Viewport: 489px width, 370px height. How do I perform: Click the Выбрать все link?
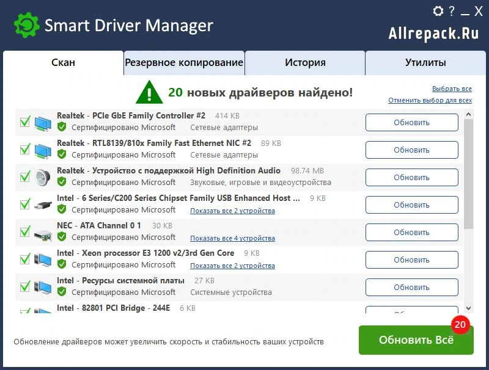click(452, 89)
